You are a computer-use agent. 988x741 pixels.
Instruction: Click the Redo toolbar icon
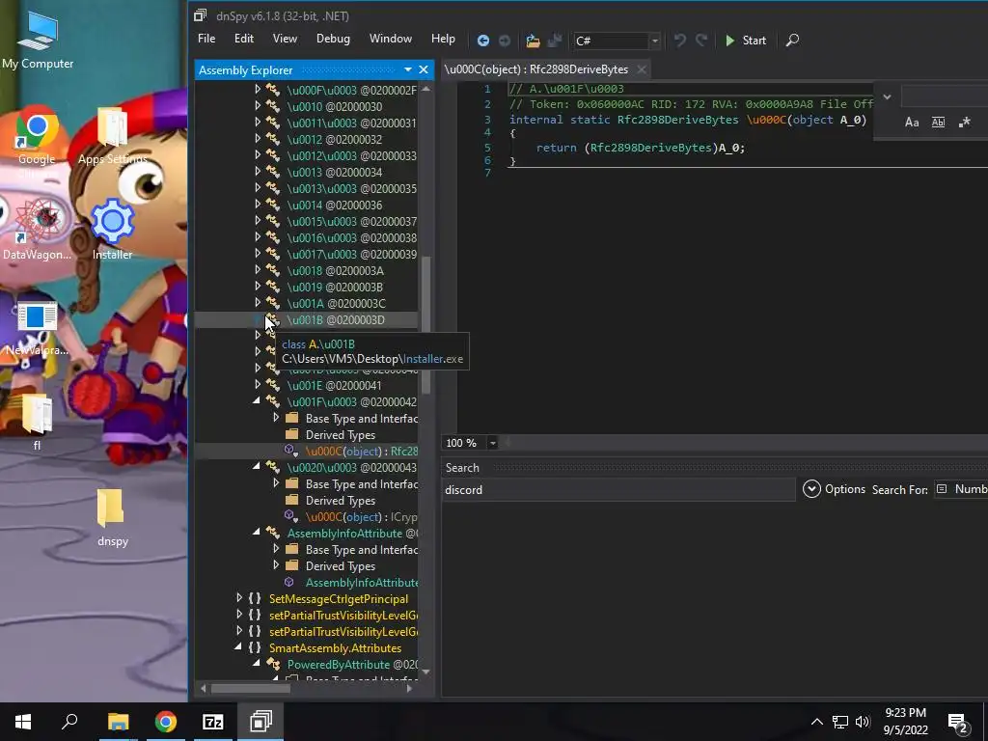tap(701, 41)
